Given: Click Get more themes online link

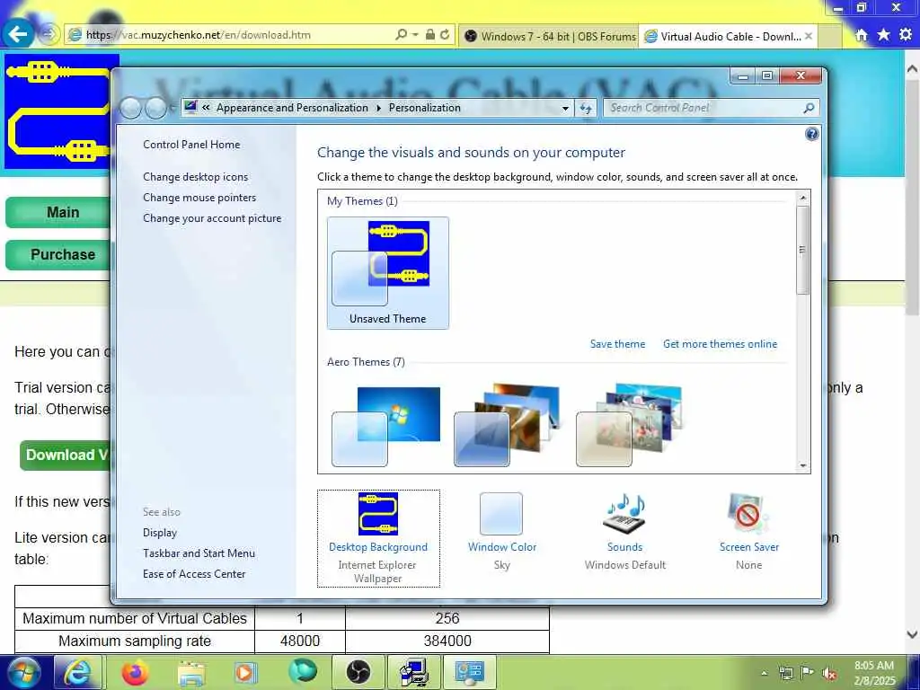Looking at the screenshot, I should click(x=720, y=344).
